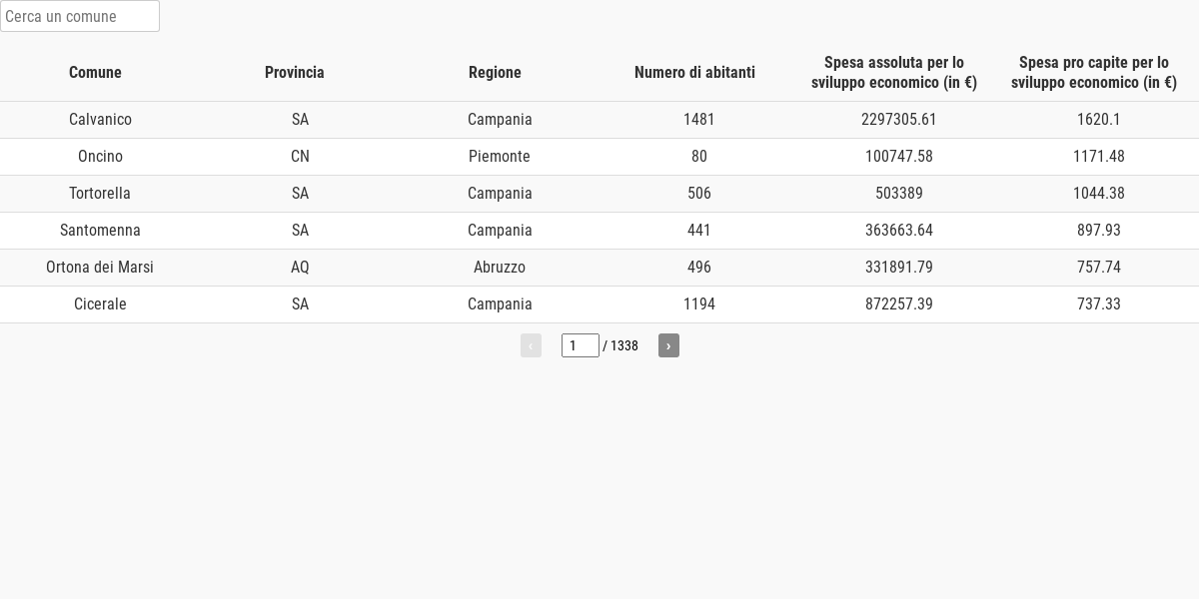This screenshot has height=599, width=1199.
Task: Click the per-capita value 1171.48
Action: coord(1099,157)
